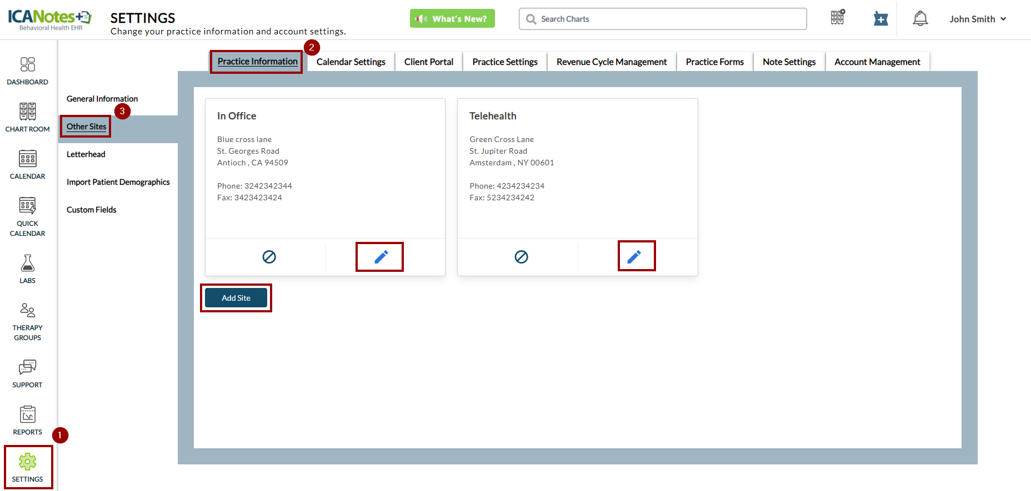The width and height of the screenshot is (1031, 491).
Task: Open the Calendar sidebar icon
Action: [x=27, y=165]
